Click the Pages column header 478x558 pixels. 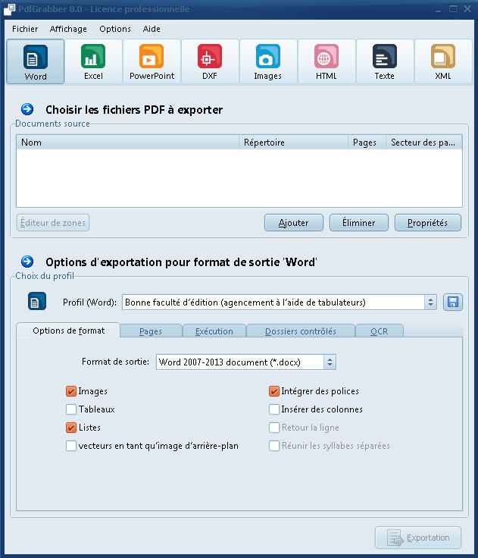tap(367, 143)
